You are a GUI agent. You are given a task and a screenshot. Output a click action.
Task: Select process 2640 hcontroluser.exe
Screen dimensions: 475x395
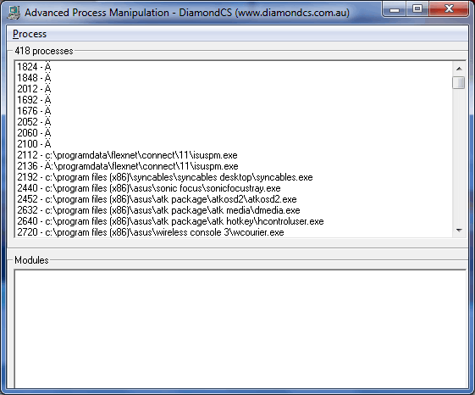point(170,221)
